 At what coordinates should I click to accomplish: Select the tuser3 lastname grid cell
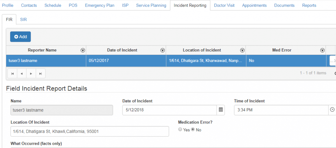[46, 61]
